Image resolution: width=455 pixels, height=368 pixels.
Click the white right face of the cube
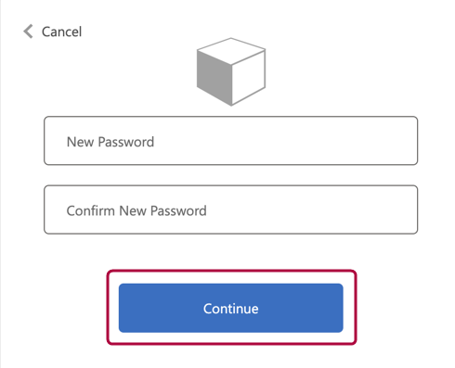(249, 77)
